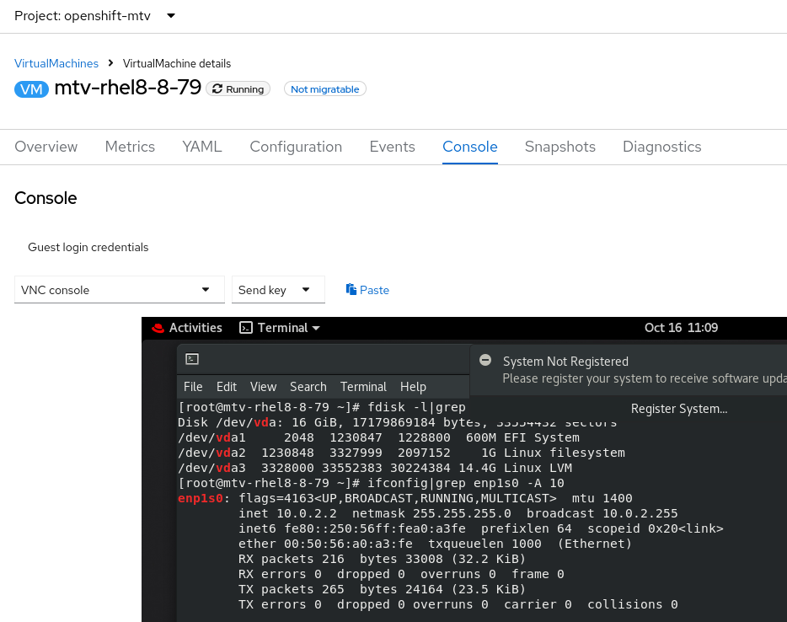Click the Not migratable label

click(324, 88)
